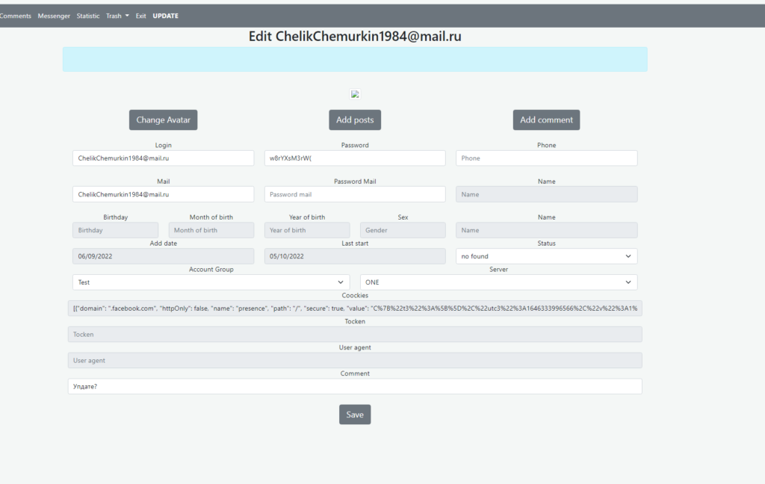Click the Coockies JSON text field
The width and height of the screenshot is (765, 484).
[355, 308]
